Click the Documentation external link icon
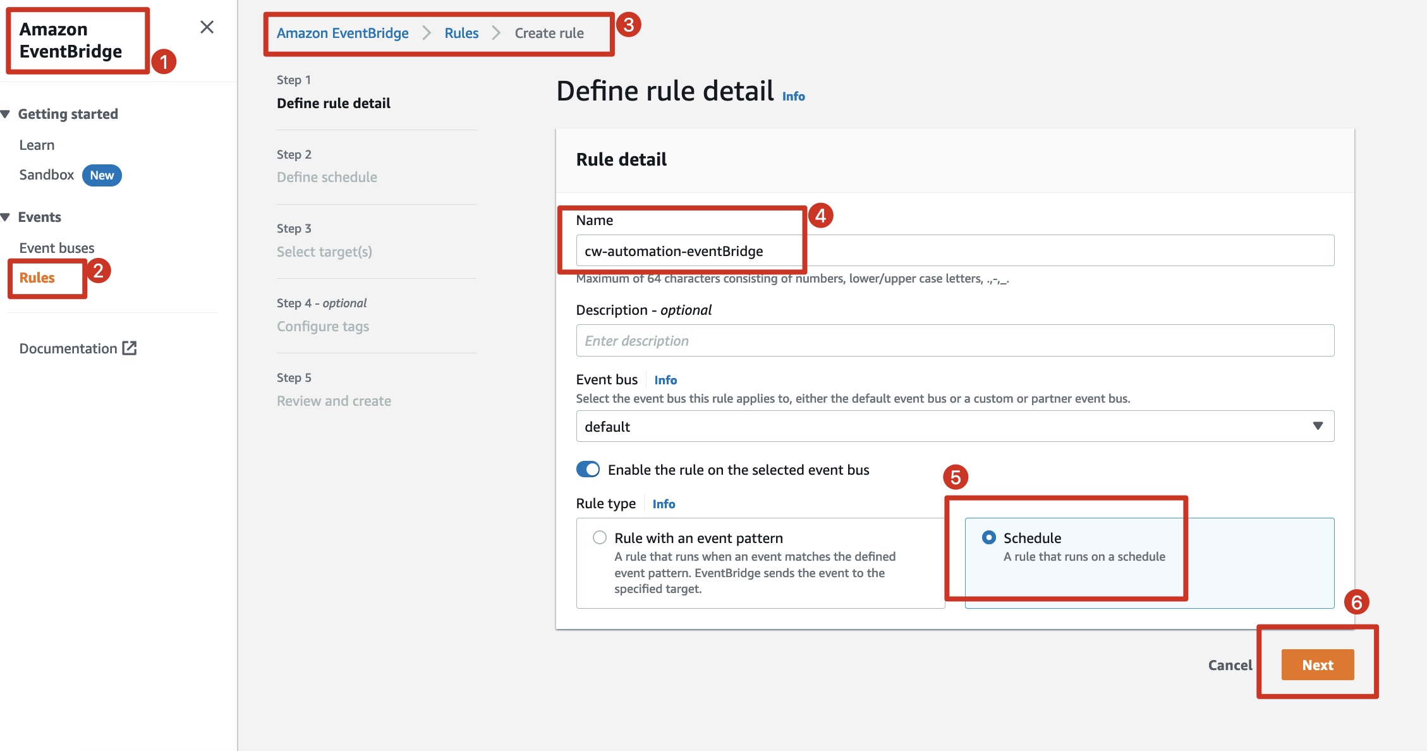 coord(130,348)
